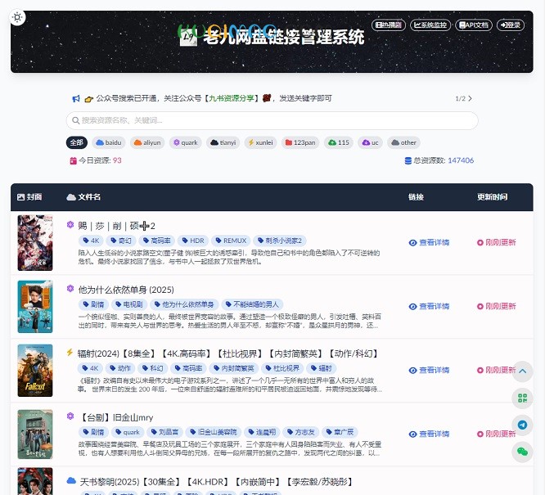The width and height of the screenshot is (545, 495).
Task: Click the quark tag in 旧金山mry row
Action: [x=128, y=432]
